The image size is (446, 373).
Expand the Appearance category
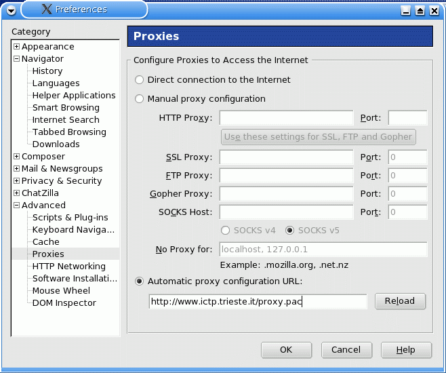click(x=16, y=47)
